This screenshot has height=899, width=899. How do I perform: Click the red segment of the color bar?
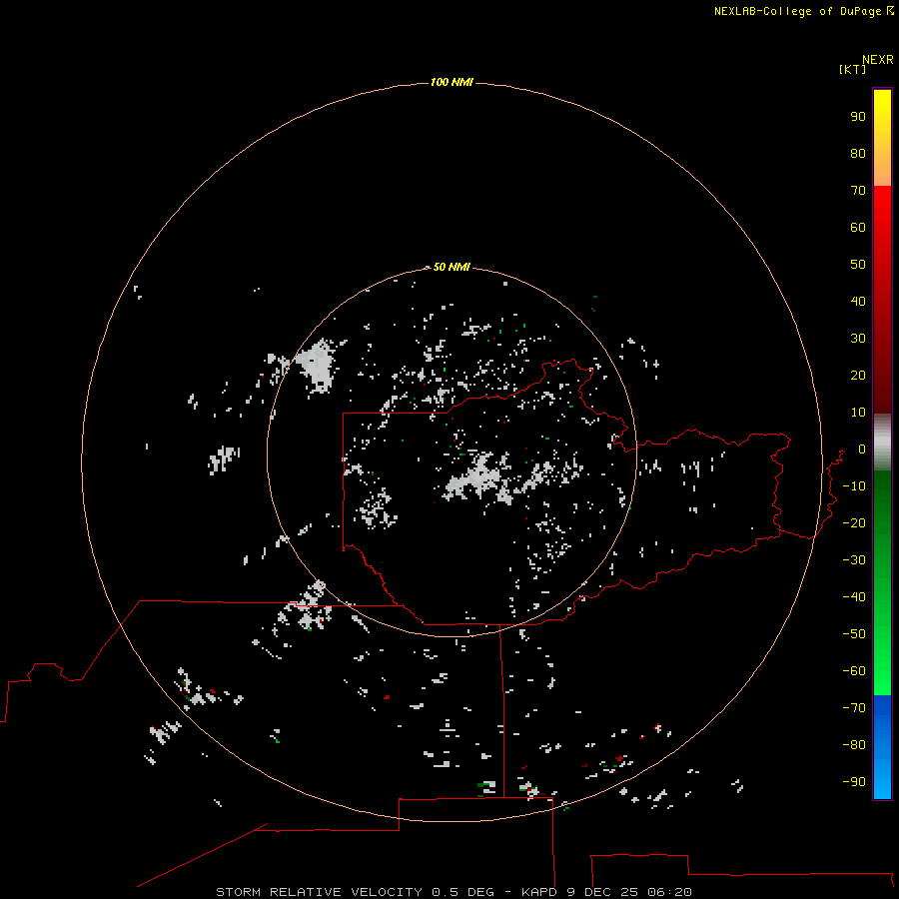point(882,300)
